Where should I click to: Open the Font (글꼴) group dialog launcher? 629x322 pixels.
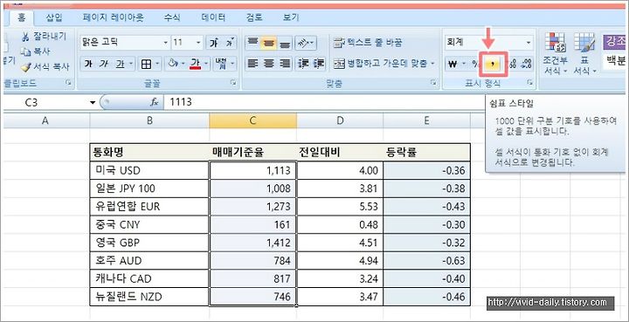(233, 83)
